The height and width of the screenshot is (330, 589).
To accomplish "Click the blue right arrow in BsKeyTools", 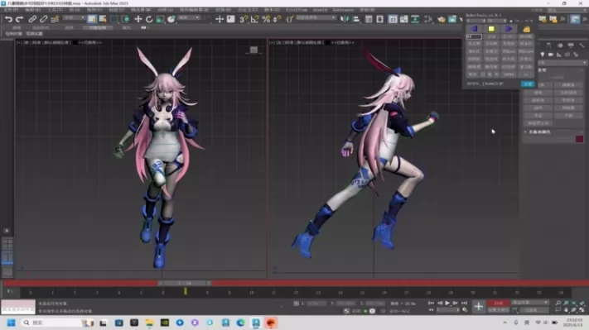I will pos(509,29).
